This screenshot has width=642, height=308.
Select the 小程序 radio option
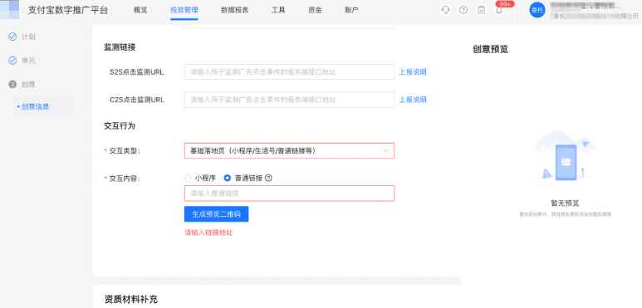(188, 178)
